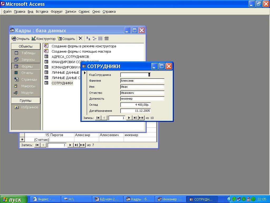Open the Записи menu
This screenshot has width=270, height=203.
[x=71, y=12]
